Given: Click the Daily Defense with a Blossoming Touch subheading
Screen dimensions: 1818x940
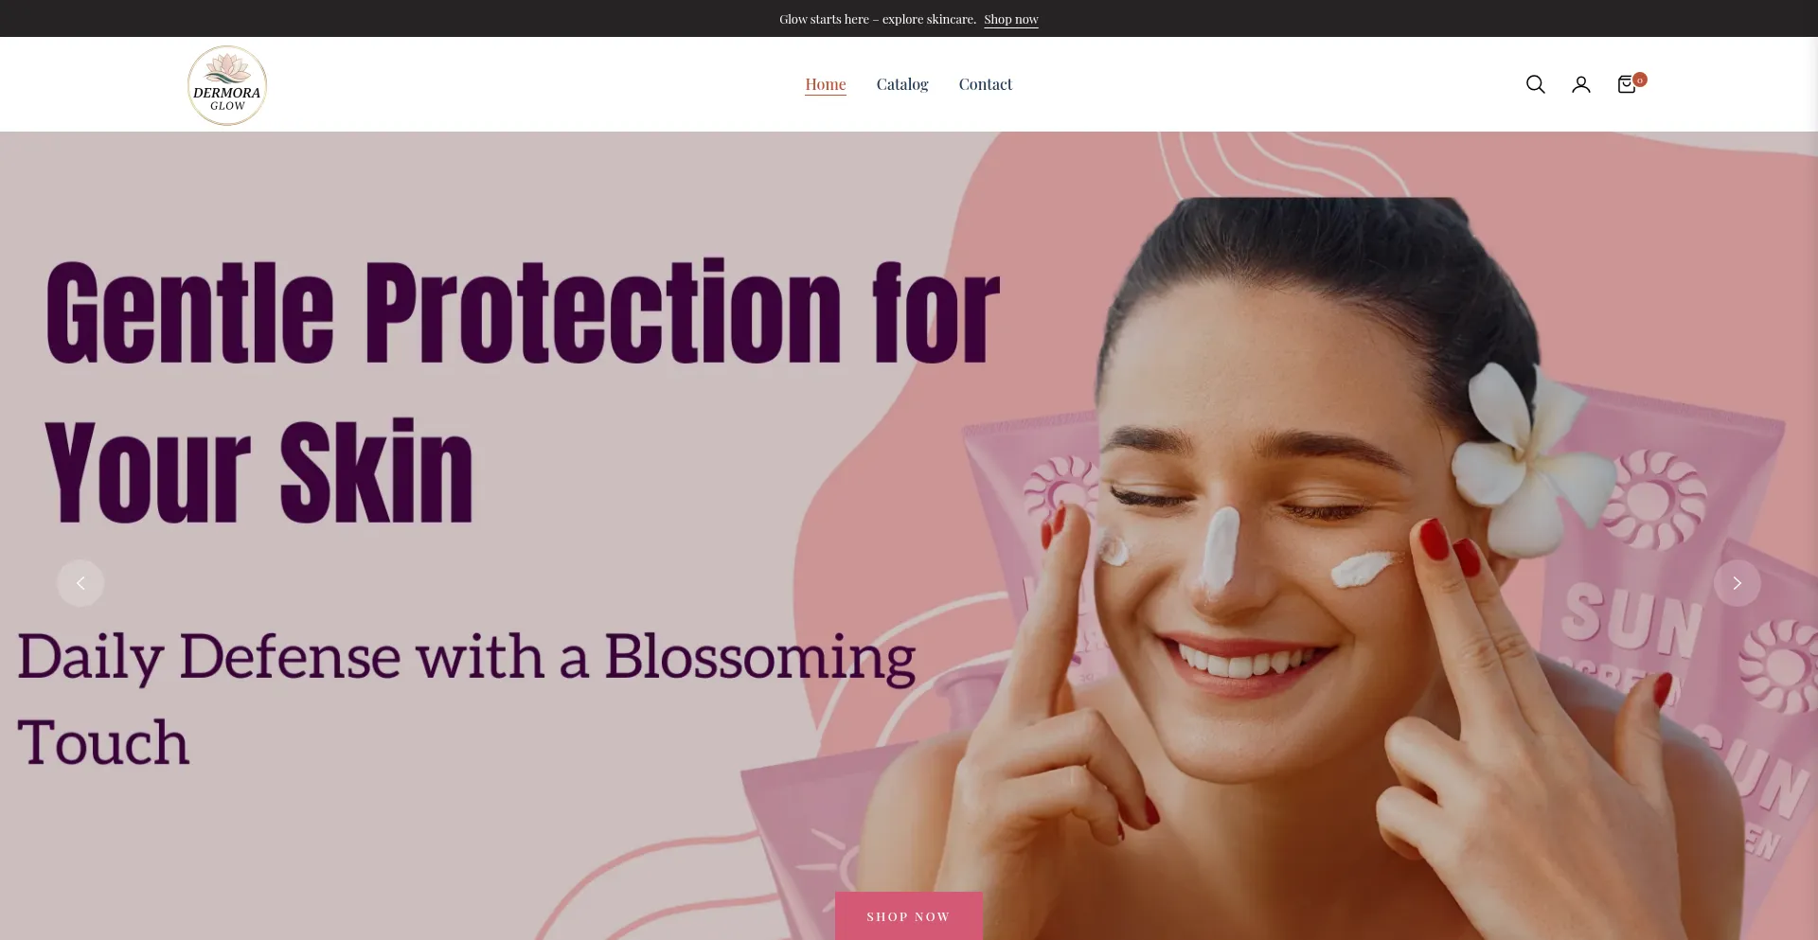Looking at the screenshot, I should pyautogui.click(x=467, y=699).
